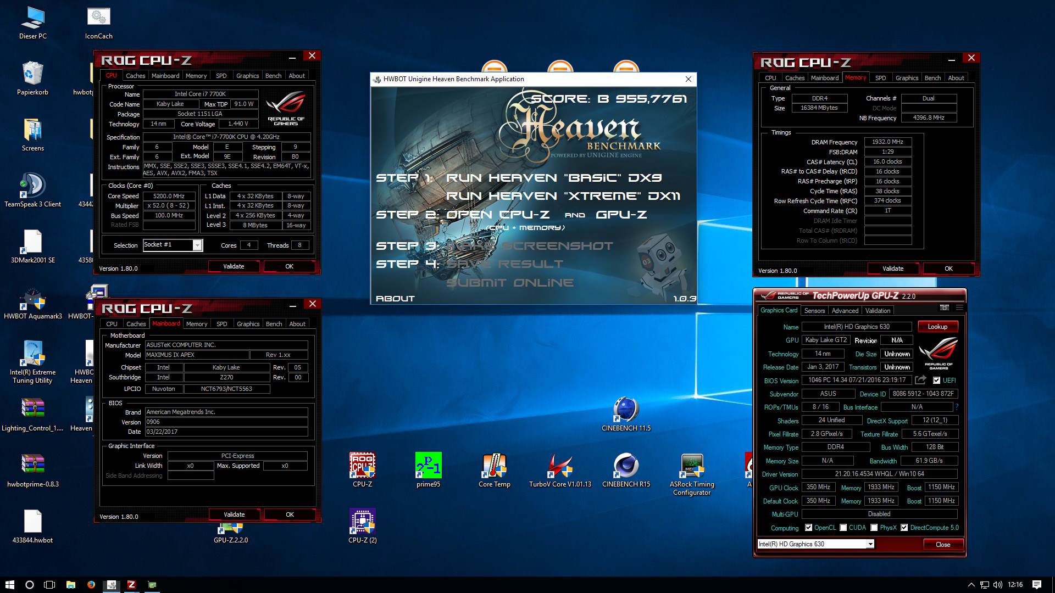Click the Core Speed 5200.0 MHz value
The image size is (1055, 593).
[169, 196]
